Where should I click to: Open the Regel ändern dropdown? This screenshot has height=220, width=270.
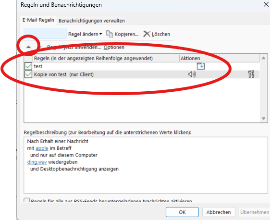coord(85,34)
